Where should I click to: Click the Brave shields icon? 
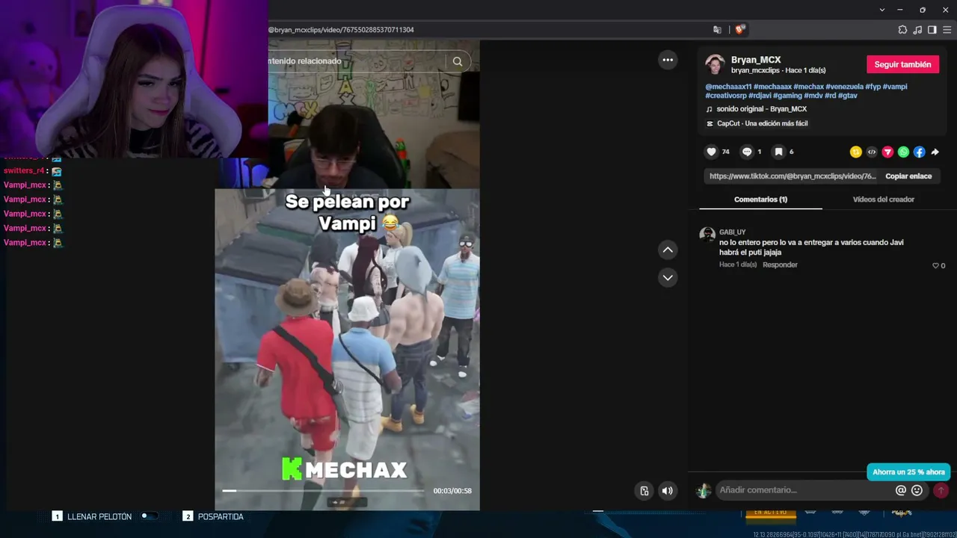(x=739, y=30)
